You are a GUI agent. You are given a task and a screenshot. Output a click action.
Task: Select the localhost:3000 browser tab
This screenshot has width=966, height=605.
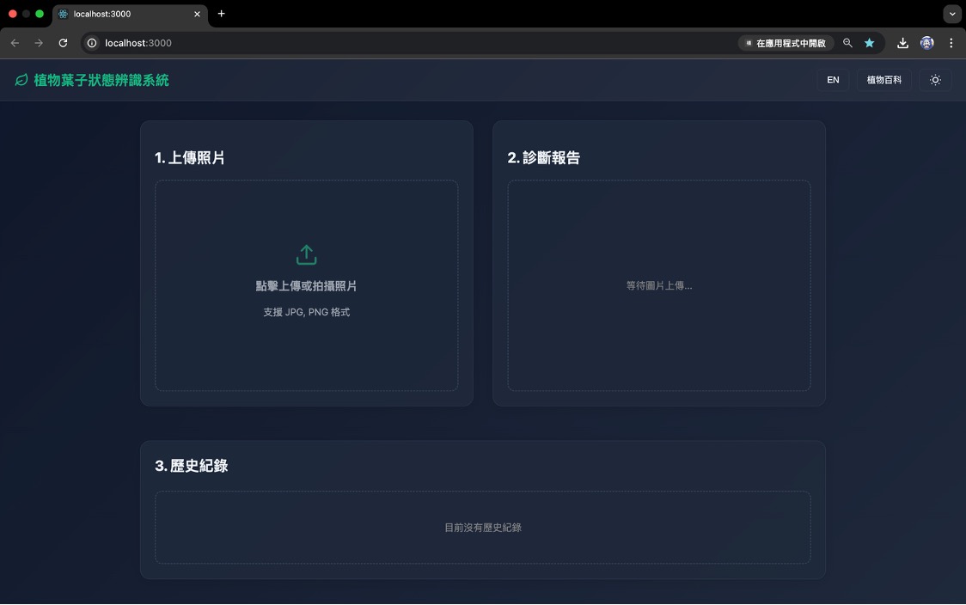click(x=130, y=14)
